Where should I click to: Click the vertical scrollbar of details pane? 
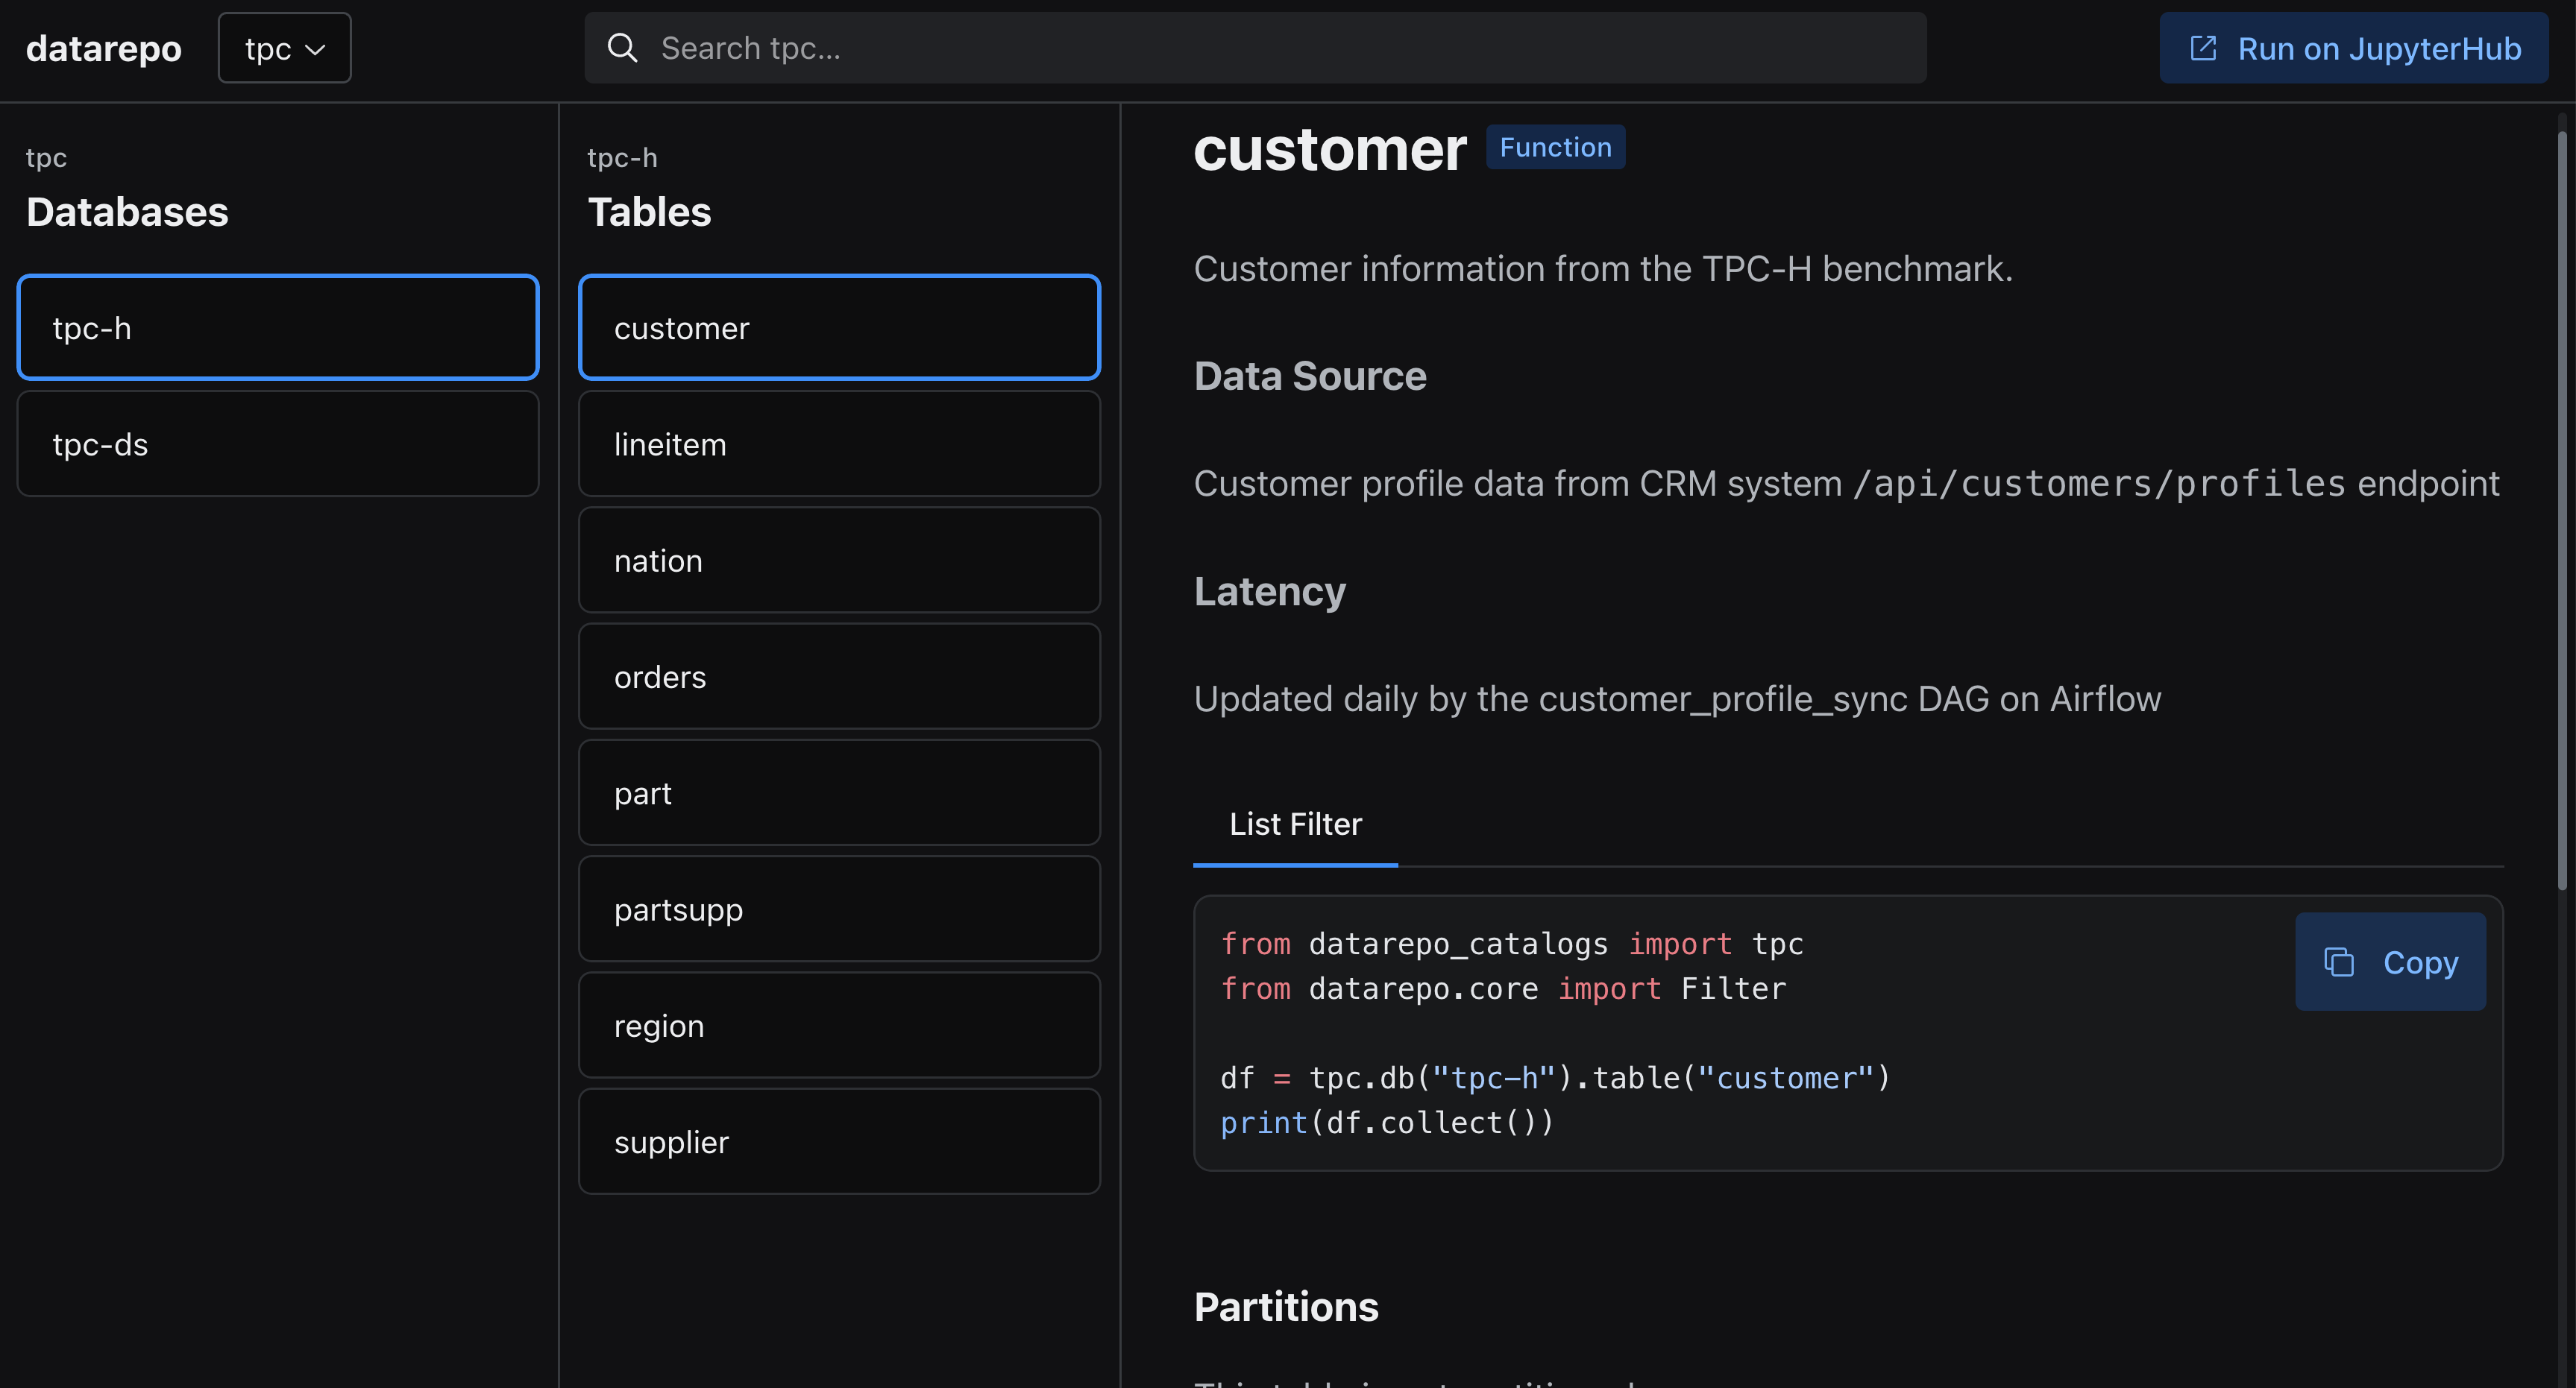[x=2562, y=510]
